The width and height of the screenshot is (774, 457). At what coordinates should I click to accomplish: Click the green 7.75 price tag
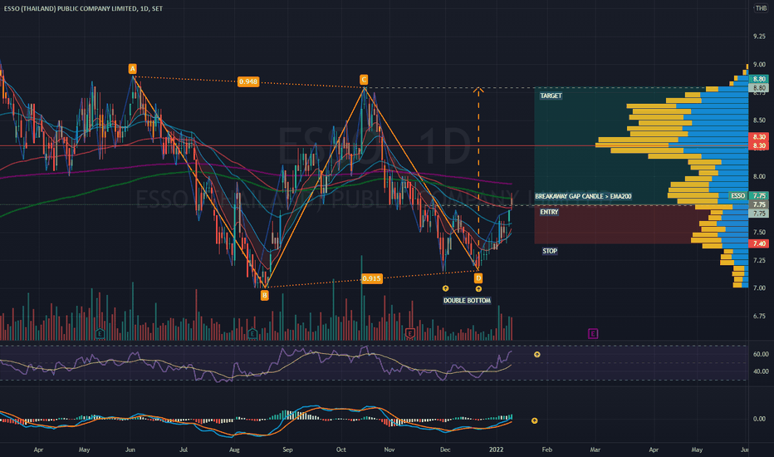tap(759, 195)
